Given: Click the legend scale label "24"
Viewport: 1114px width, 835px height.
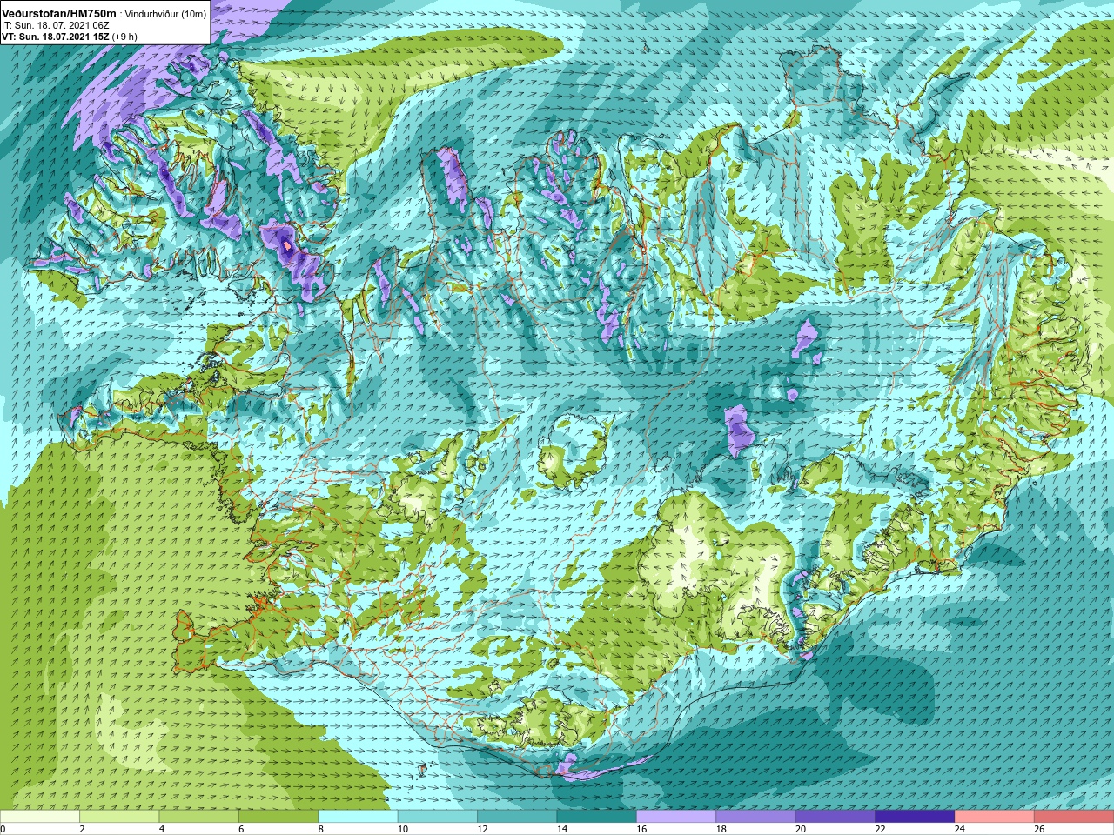Looking at the screenshot, I should 959,829.
